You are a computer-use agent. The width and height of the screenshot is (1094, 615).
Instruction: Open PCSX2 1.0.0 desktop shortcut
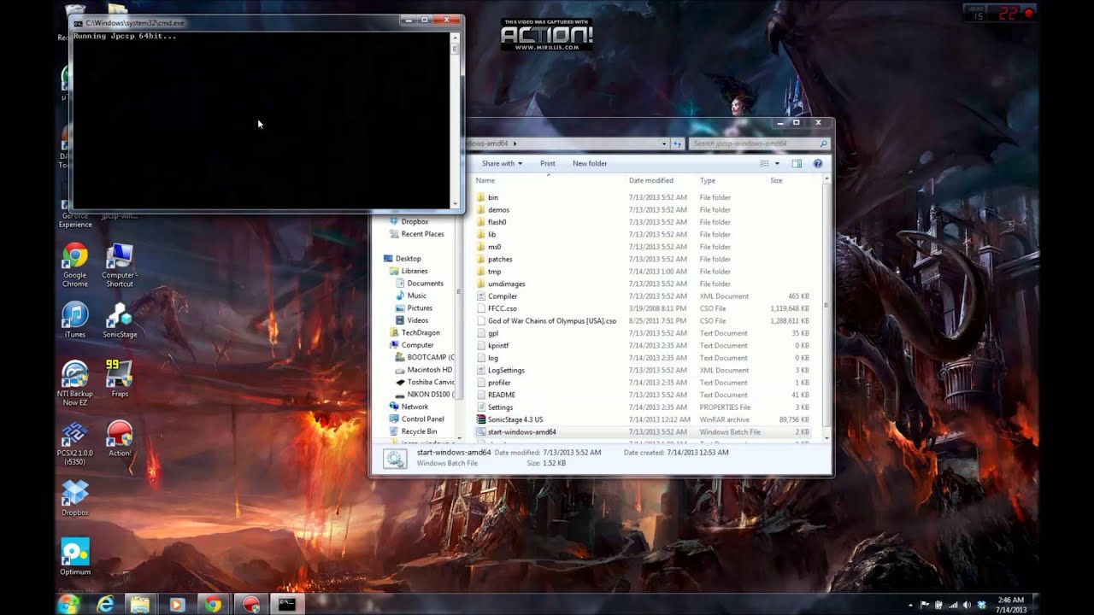pyautogui.click(x=74, y=442)
